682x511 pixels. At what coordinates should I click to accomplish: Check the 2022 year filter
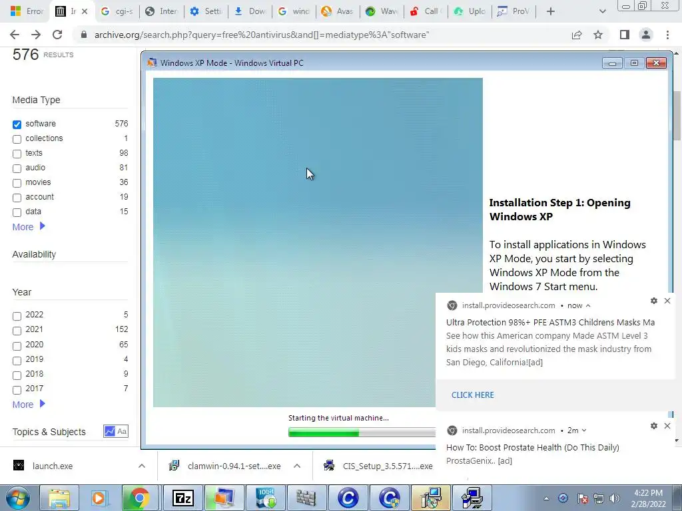17,316
